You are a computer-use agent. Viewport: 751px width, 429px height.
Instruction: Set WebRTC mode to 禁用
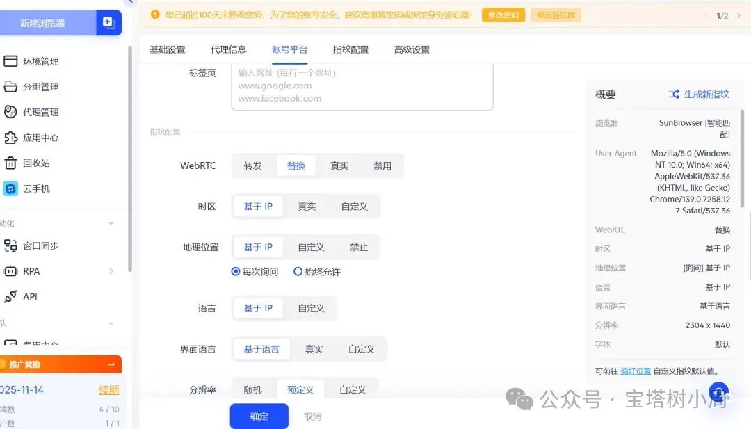click(382, 166)
